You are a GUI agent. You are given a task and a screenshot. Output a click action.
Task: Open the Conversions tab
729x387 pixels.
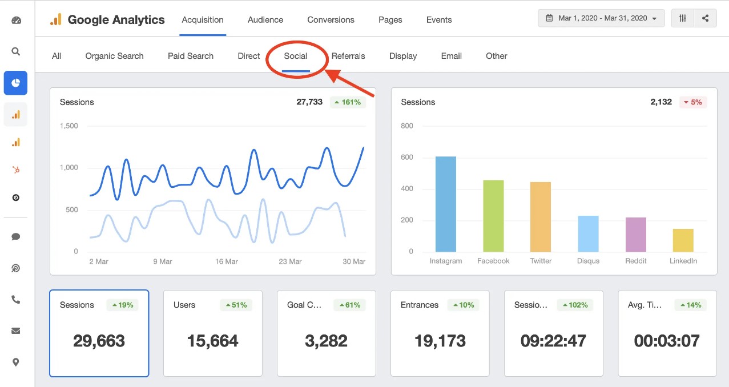pyautogui.click(x=331, y=19)
